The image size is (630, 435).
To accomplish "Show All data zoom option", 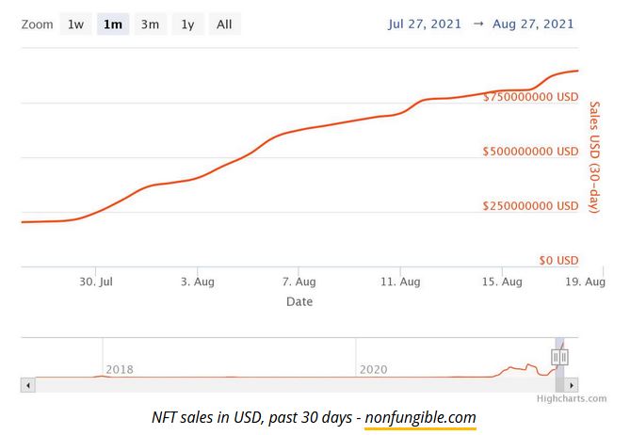I will [224, 24].
